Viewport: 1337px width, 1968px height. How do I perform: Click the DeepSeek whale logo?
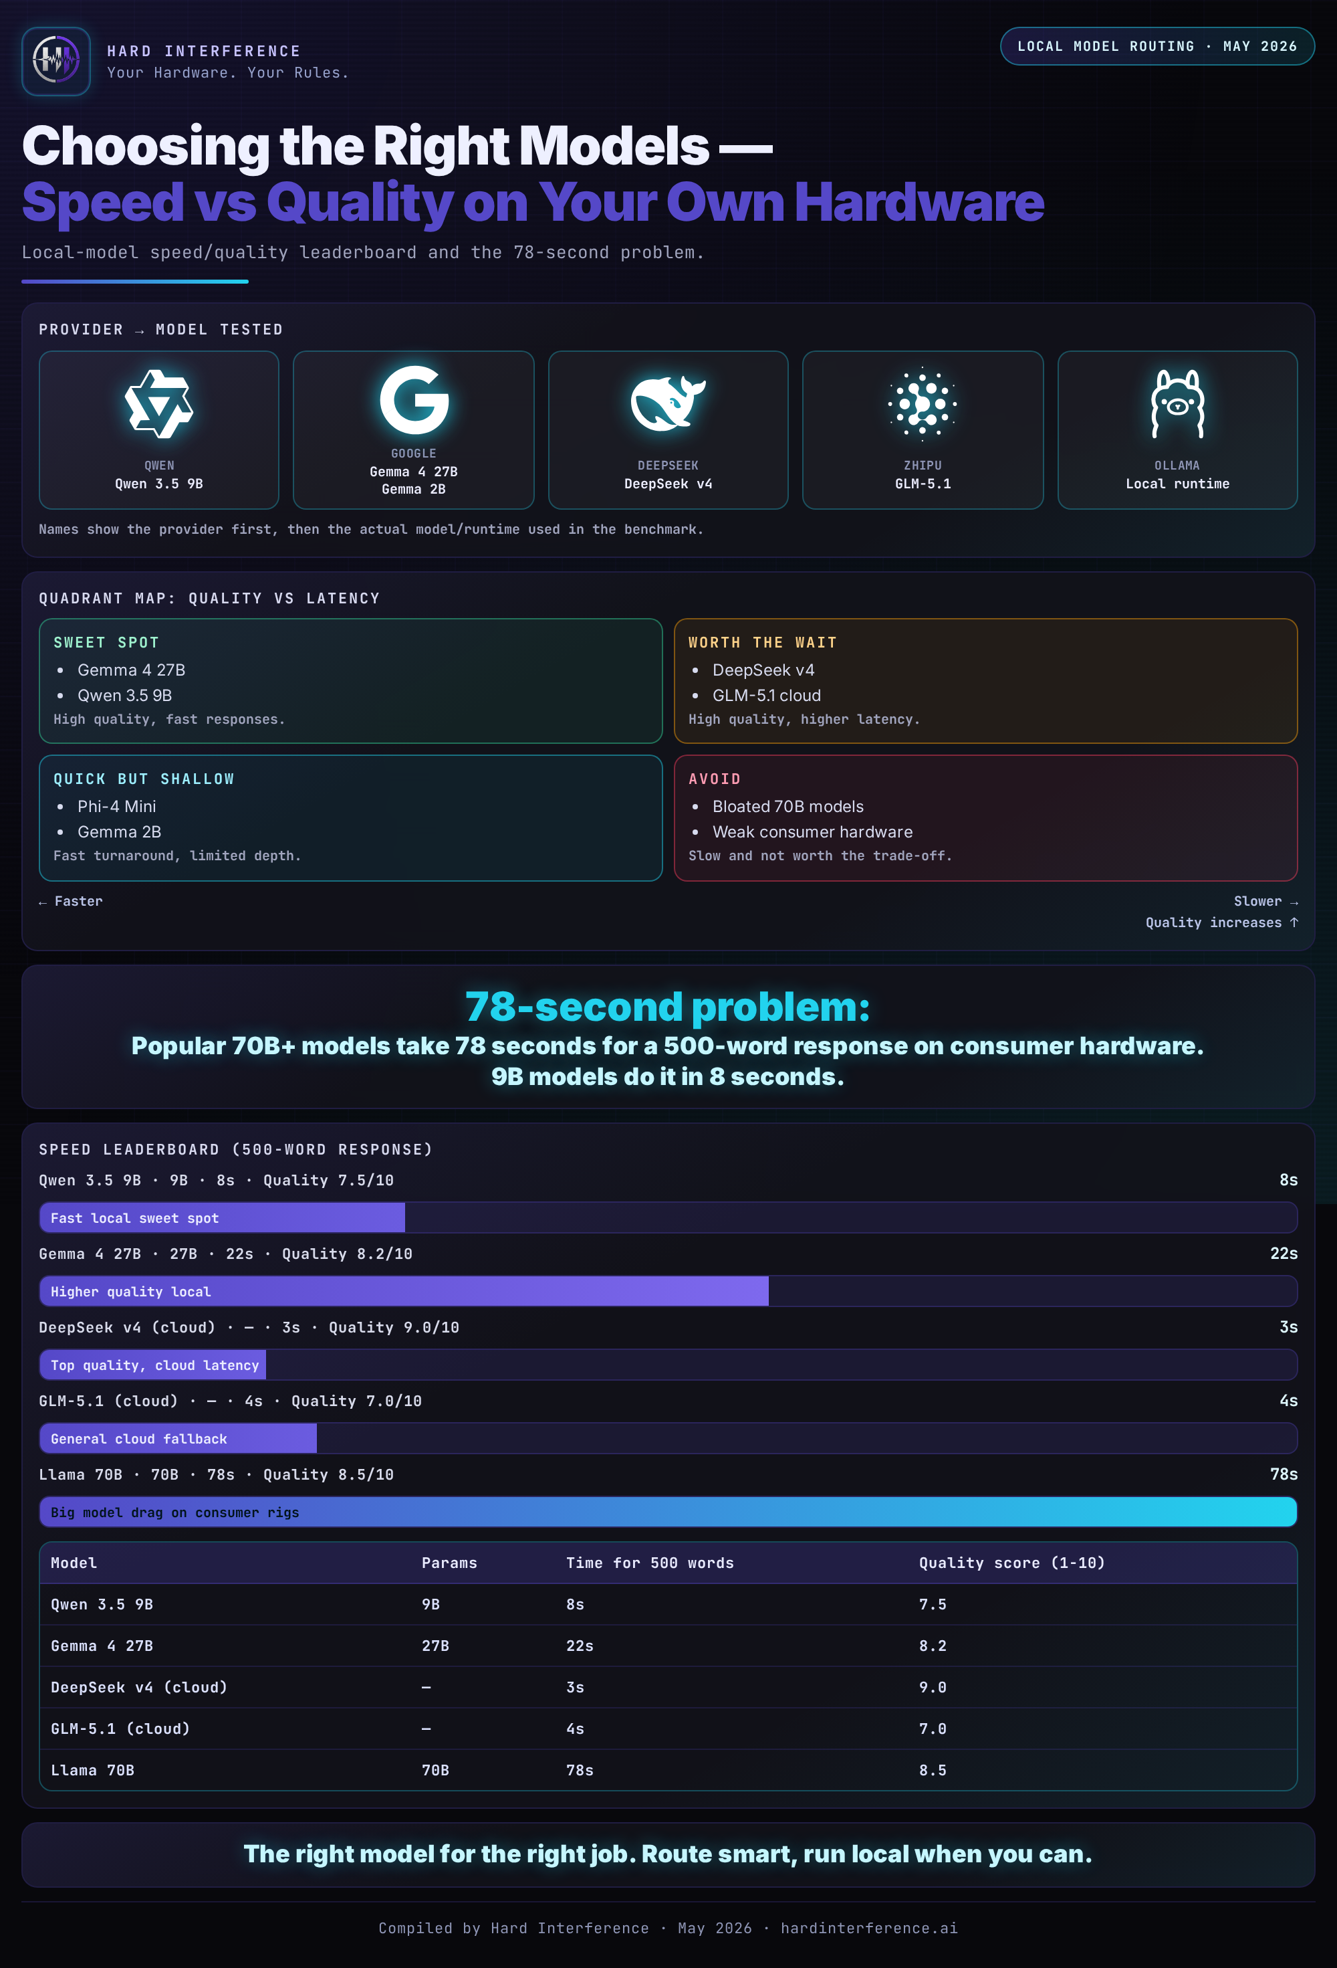[668, 404]
